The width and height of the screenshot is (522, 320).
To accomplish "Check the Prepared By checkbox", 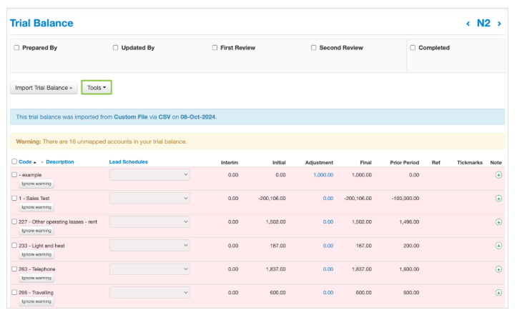I will 16,48.
